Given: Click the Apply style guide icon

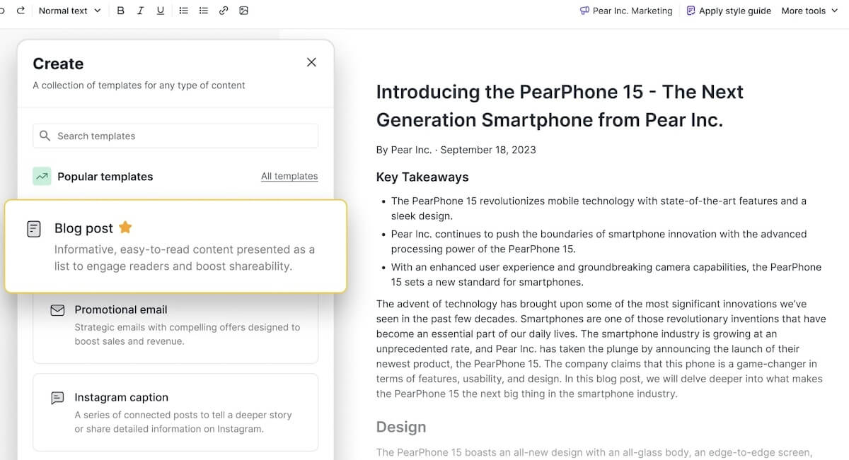Looking at the screenshot, I should 691,11.
